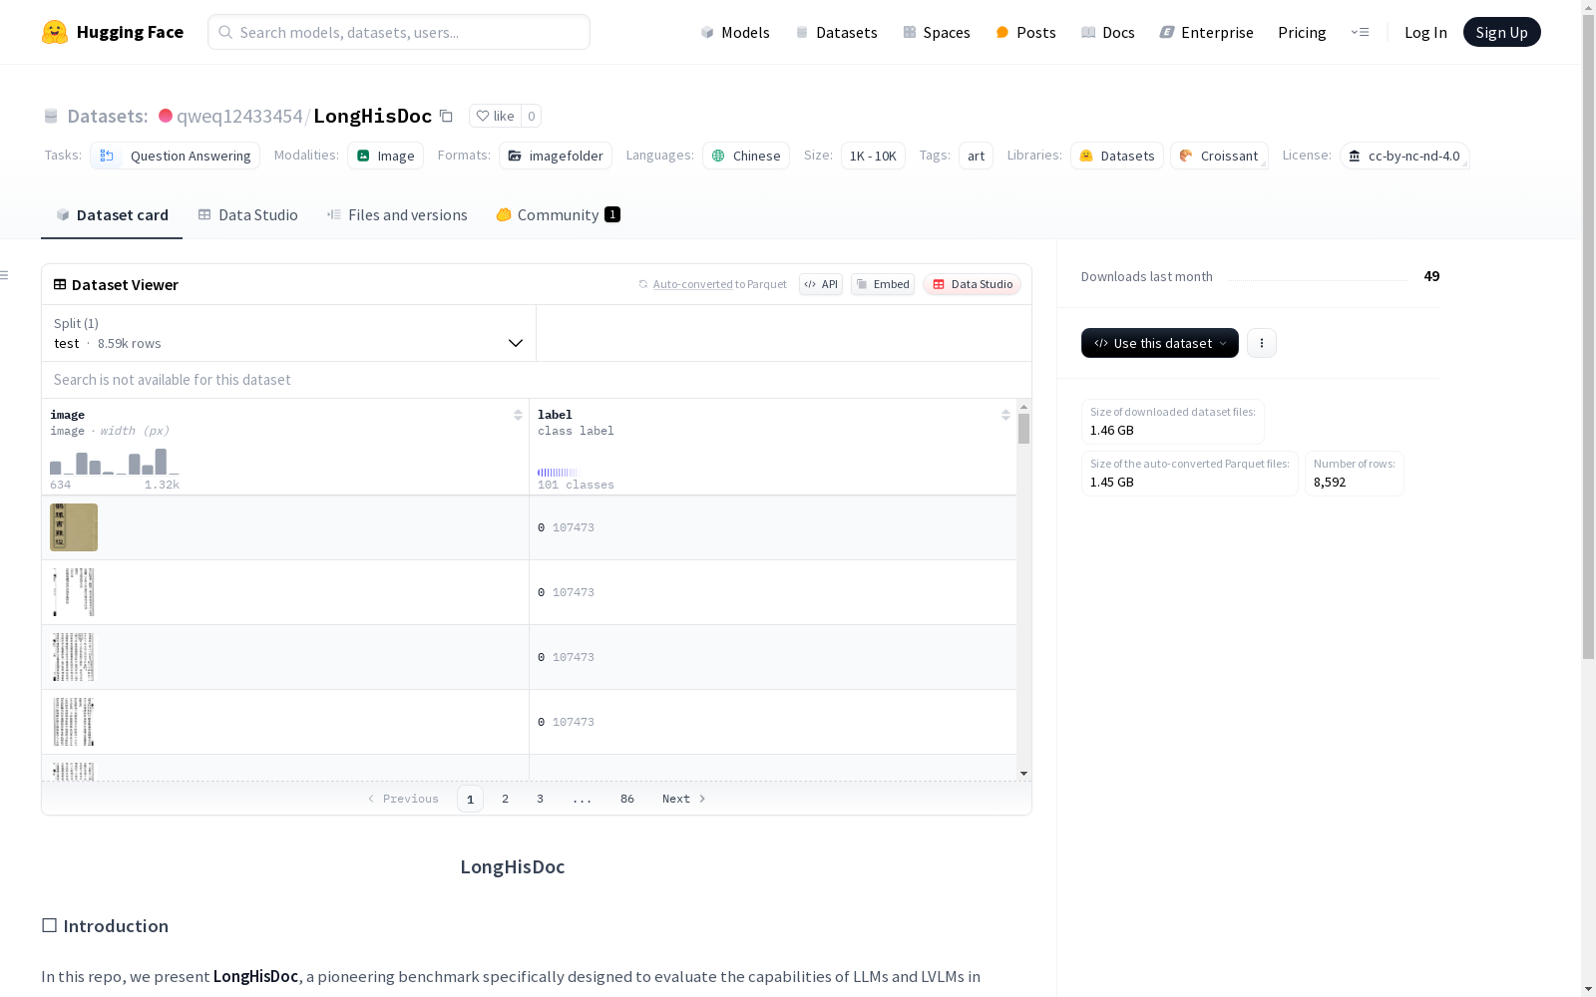
Task: Open the third row document page thumbnail
Action: (74, 657)
